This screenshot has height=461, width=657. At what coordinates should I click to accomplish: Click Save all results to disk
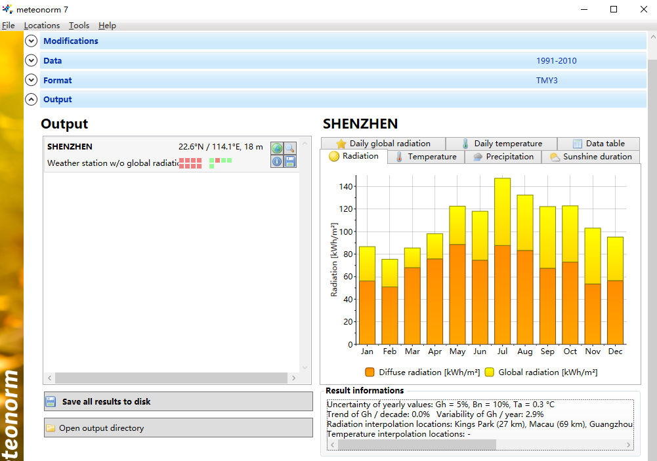point(178,401)
